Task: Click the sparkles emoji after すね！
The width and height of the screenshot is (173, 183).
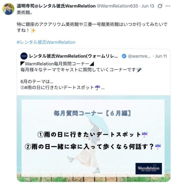Action: tap(33, 30)
